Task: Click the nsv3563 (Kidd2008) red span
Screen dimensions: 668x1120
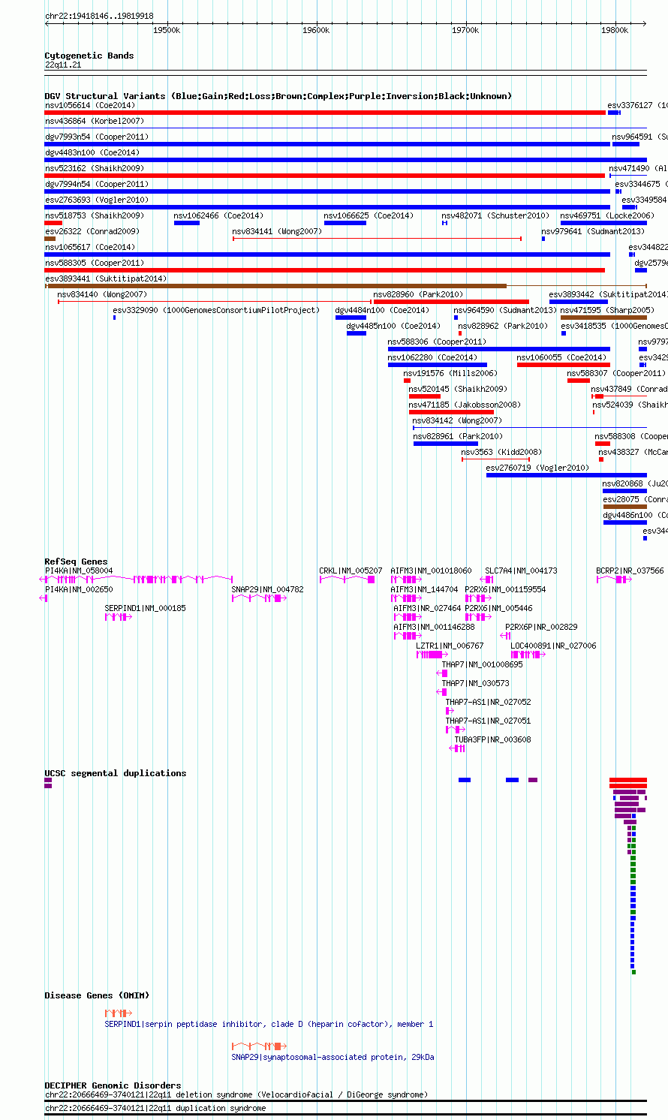Action: click(496, 459)
